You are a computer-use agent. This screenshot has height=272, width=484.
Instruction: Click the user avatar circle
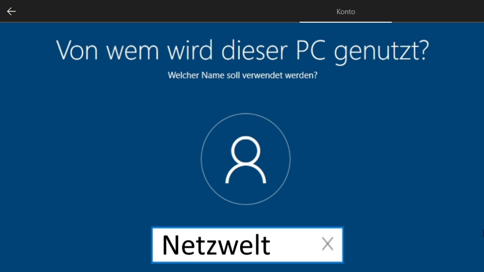click(246, 159)
